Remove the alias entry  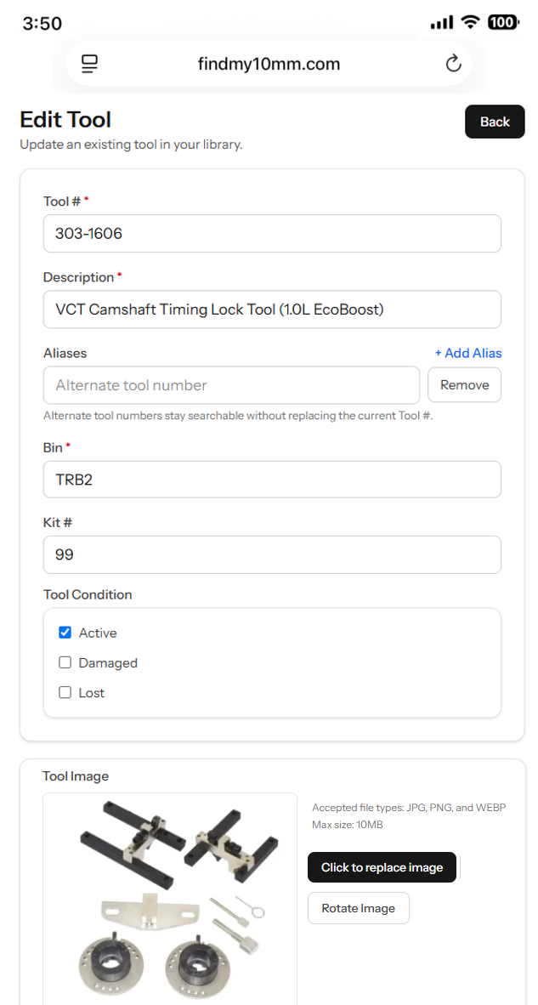click(464, 385)
